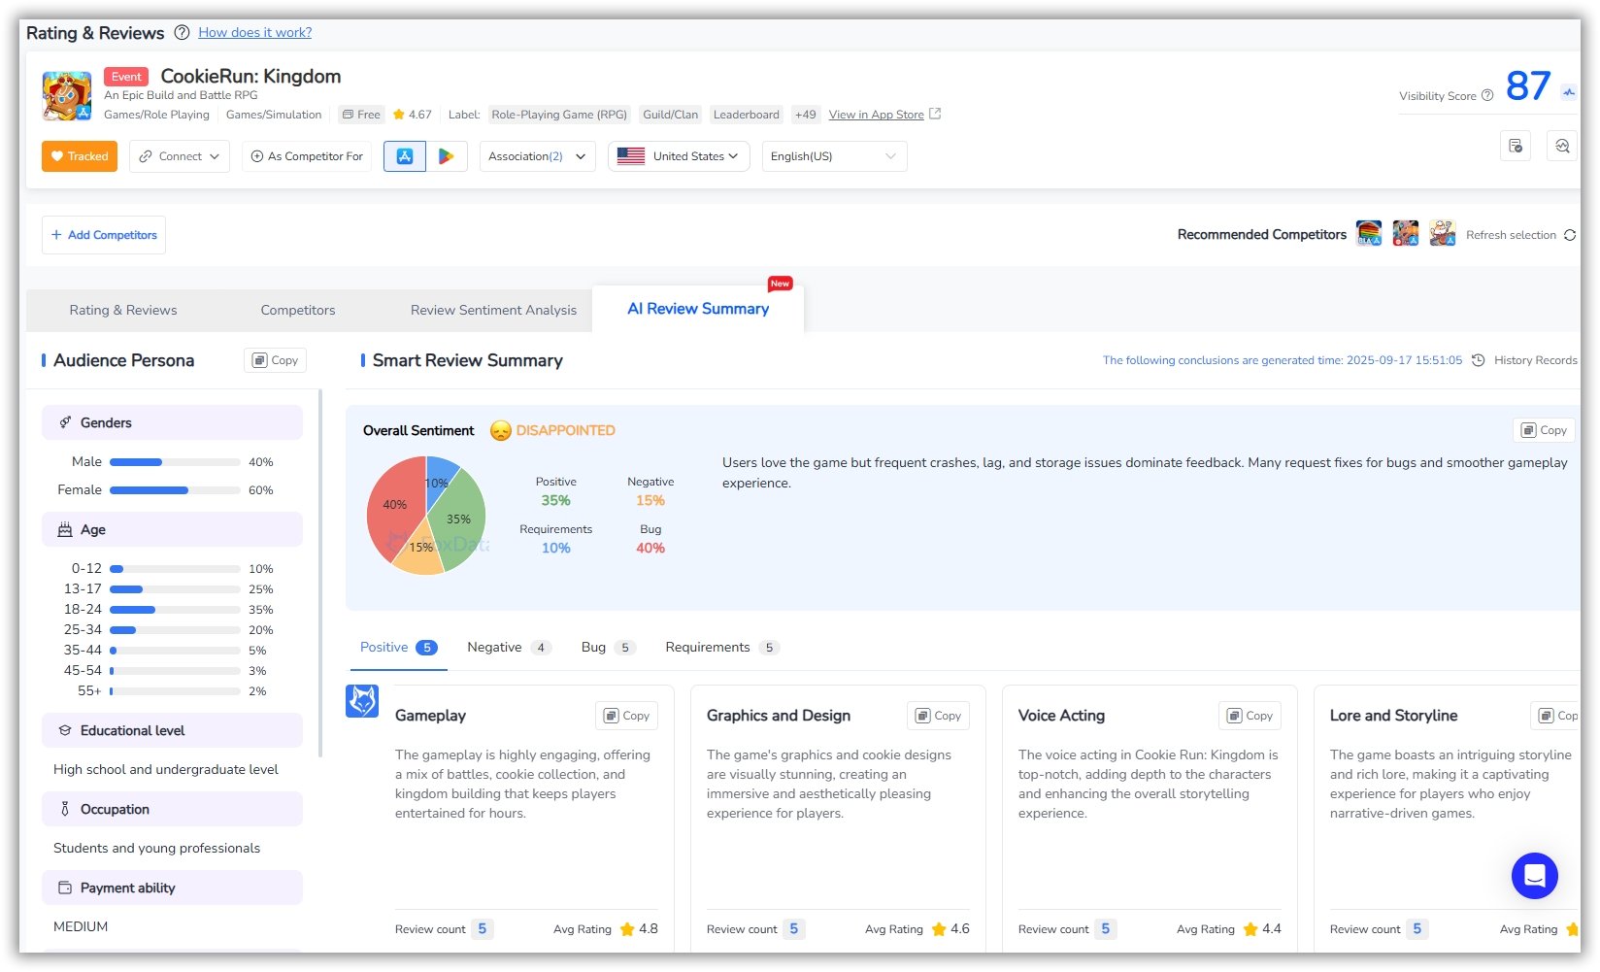The image size is (1600, 972).
Task: Open the visibility score trend chart icon
Action: coord(1569,92)
